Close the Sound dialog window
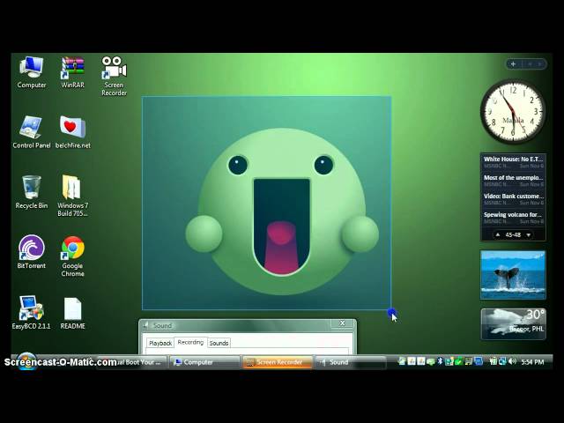The height and width of the screenshot is (423, 564). 343,323
